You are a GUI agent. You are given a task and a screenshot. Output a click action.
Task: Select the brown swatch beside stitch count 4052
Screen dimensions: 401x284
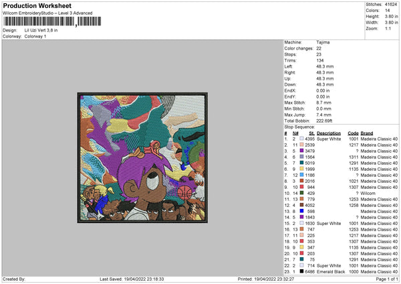pos(302,206)
